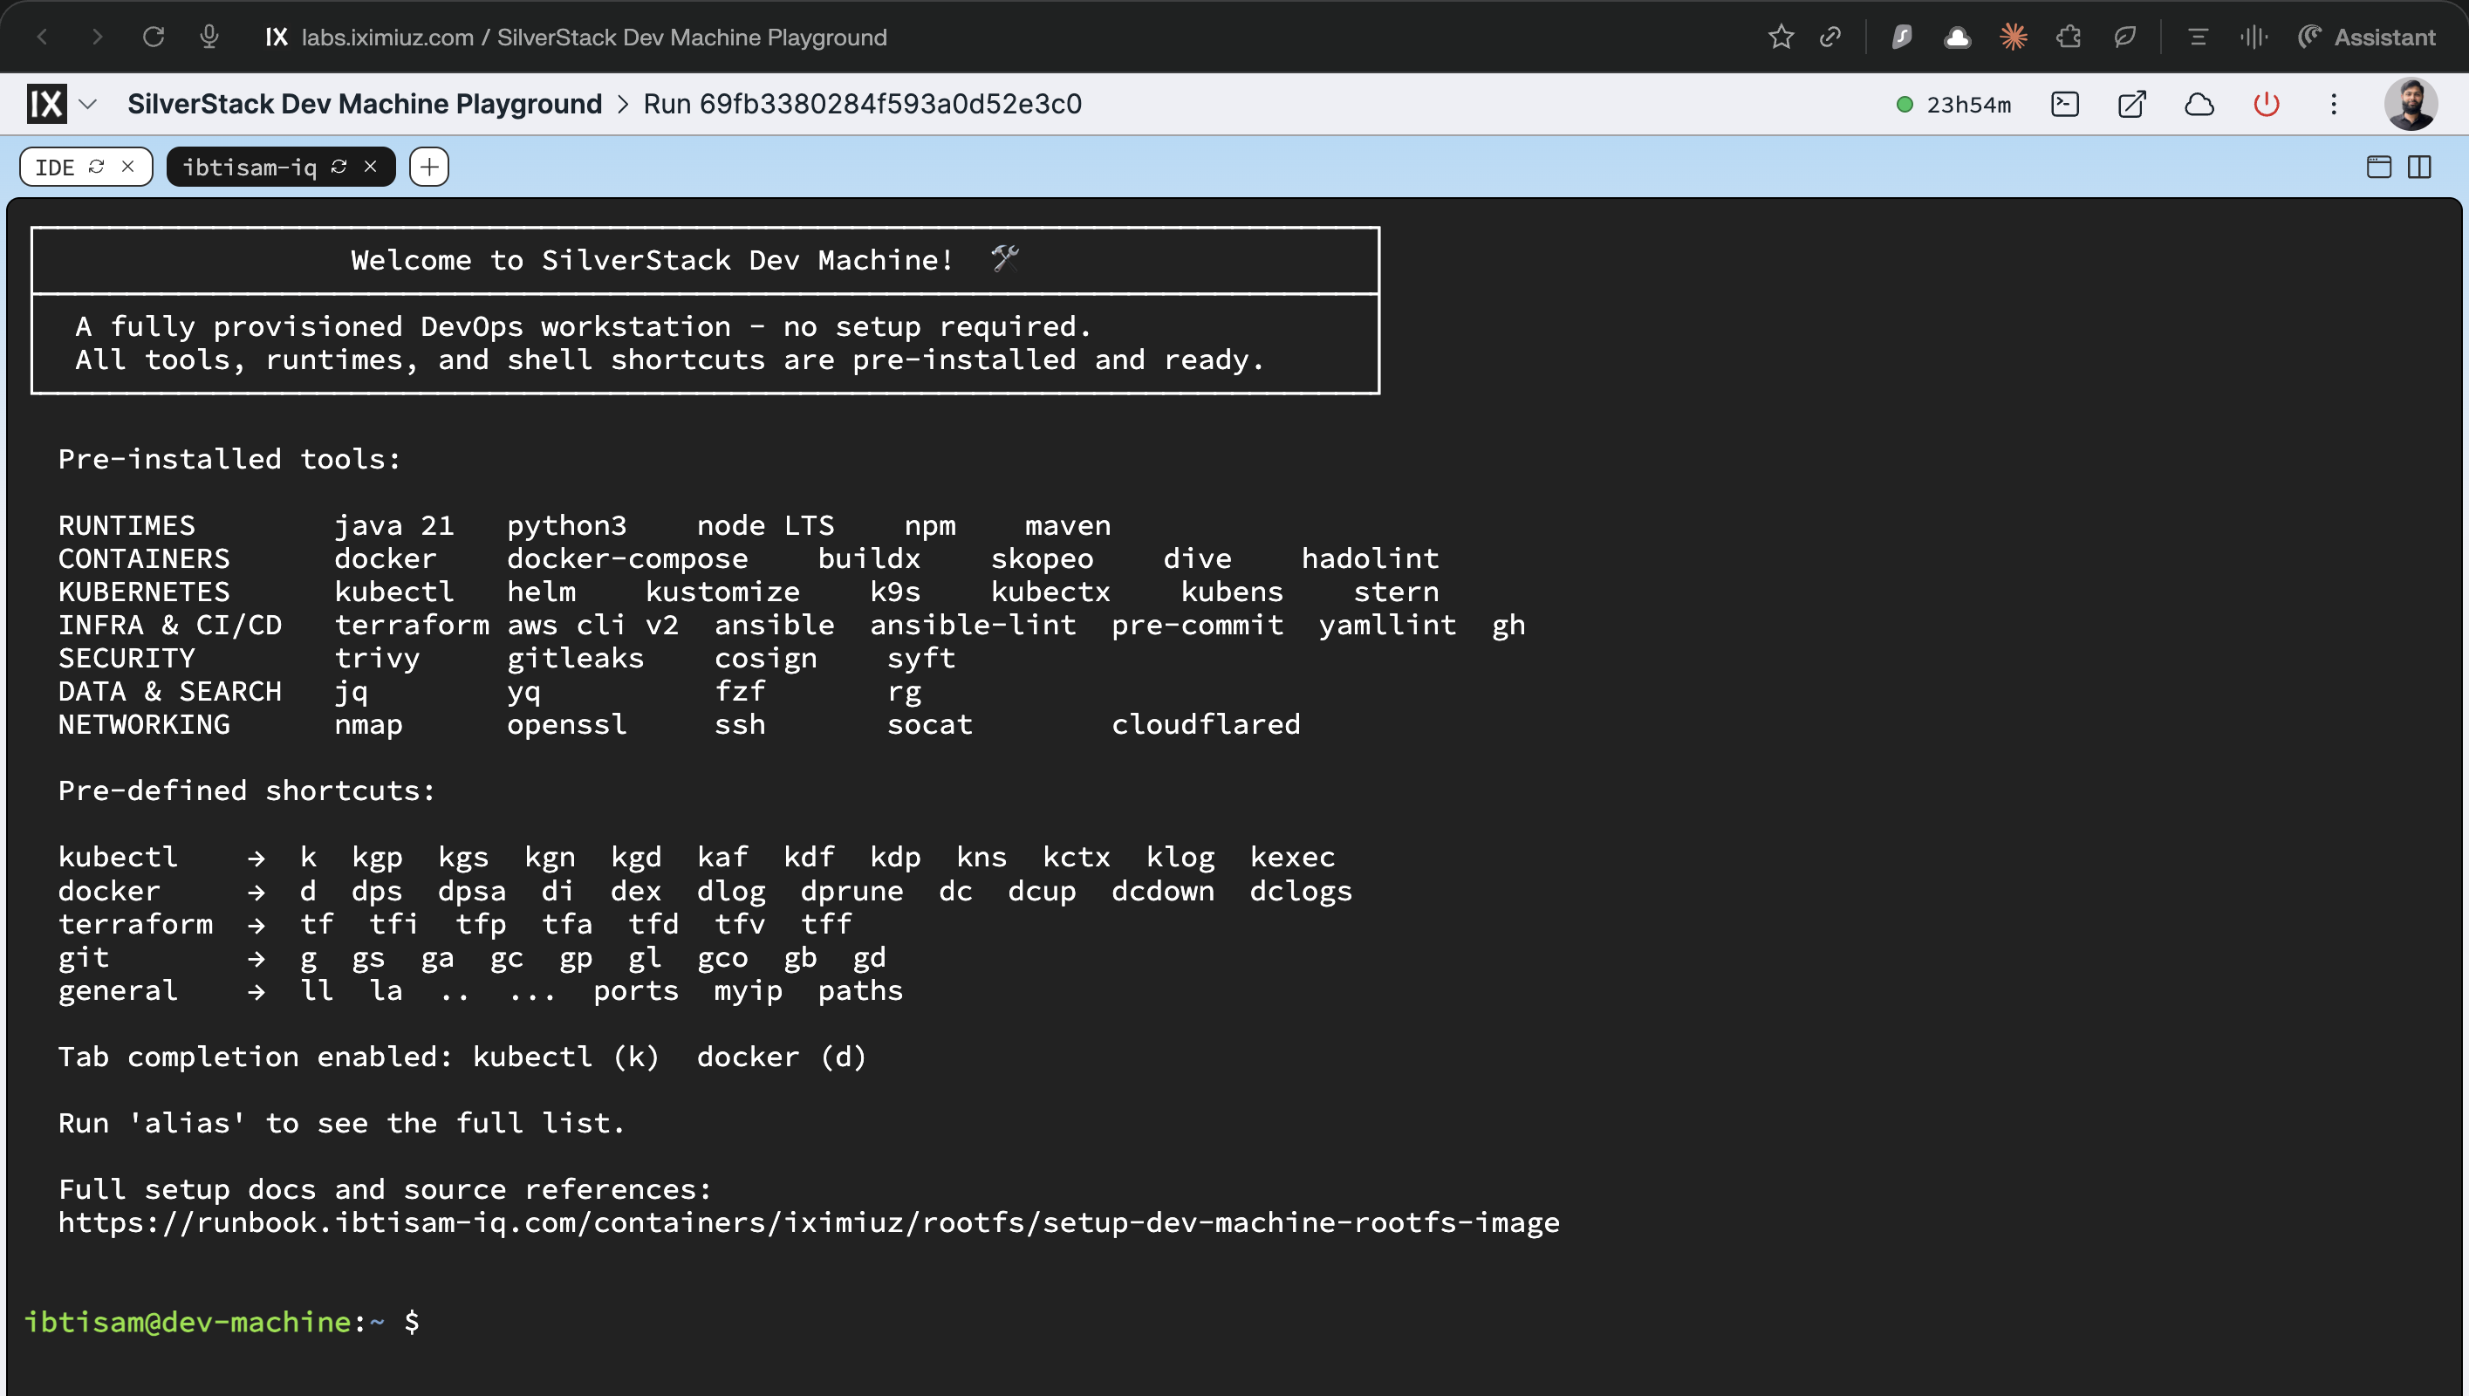Select the ibtisam-iq terminal tab
This screenshot has height=1396, width=2469.
coord(250,167)
